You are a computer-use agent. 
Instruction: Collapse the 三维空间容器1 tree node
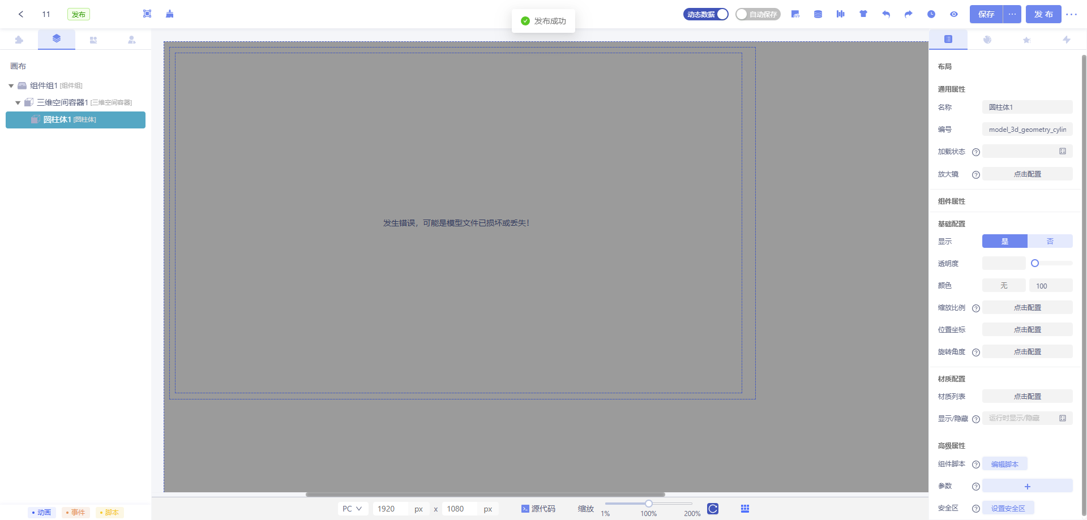pos(18,103)
